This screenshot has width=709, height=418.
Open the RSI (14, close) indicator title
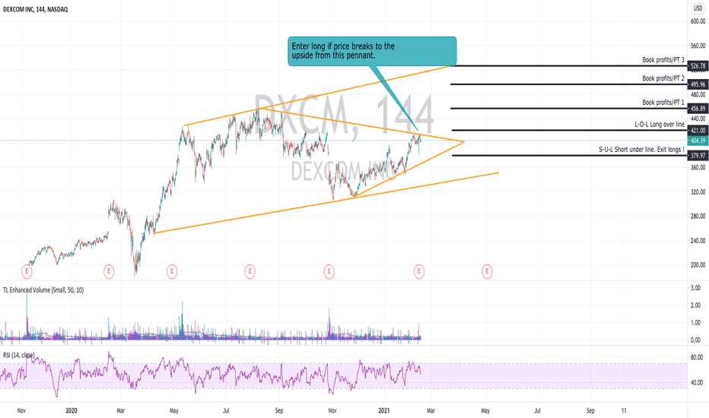coord(18,355)
